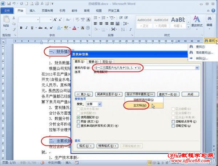Toggle show paragraph marks
The width and height of the screenshot is (218, 166).
pyautogui.click(x=131, y=29)
